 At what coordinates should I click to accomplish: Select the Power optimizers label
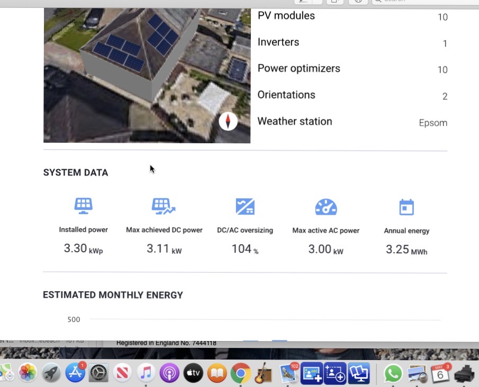coord(299,68)
